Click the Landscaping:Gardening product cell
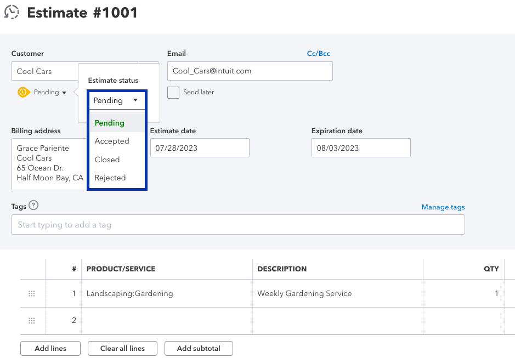 click(x=167, y=293)
